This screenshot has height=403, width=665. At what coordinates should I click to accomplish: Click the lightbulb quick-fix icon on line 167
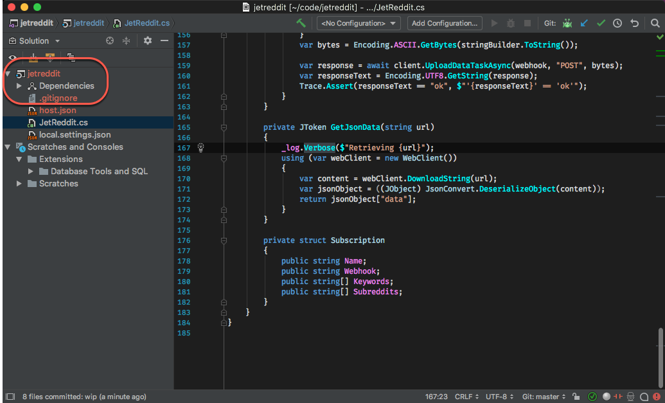click(x=201, y=148)
